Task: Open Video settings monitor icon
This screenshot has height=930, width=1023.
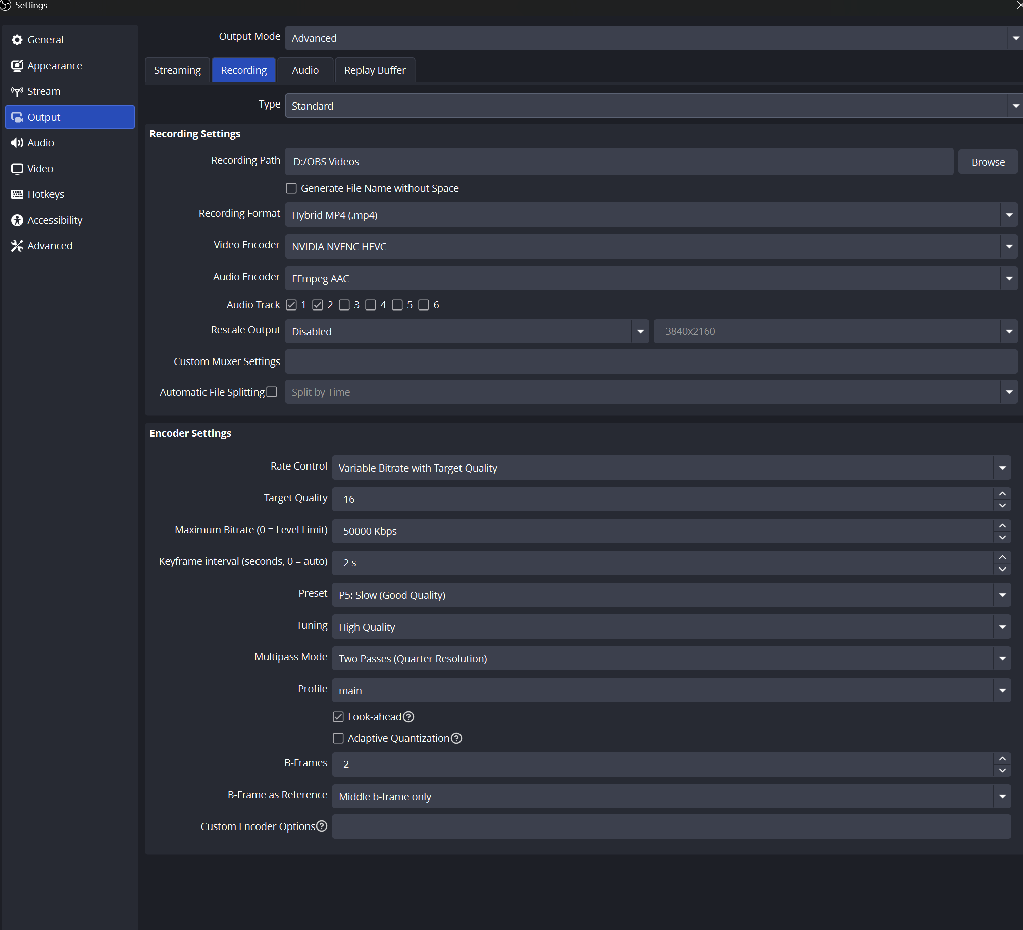Action: point(17,169)
